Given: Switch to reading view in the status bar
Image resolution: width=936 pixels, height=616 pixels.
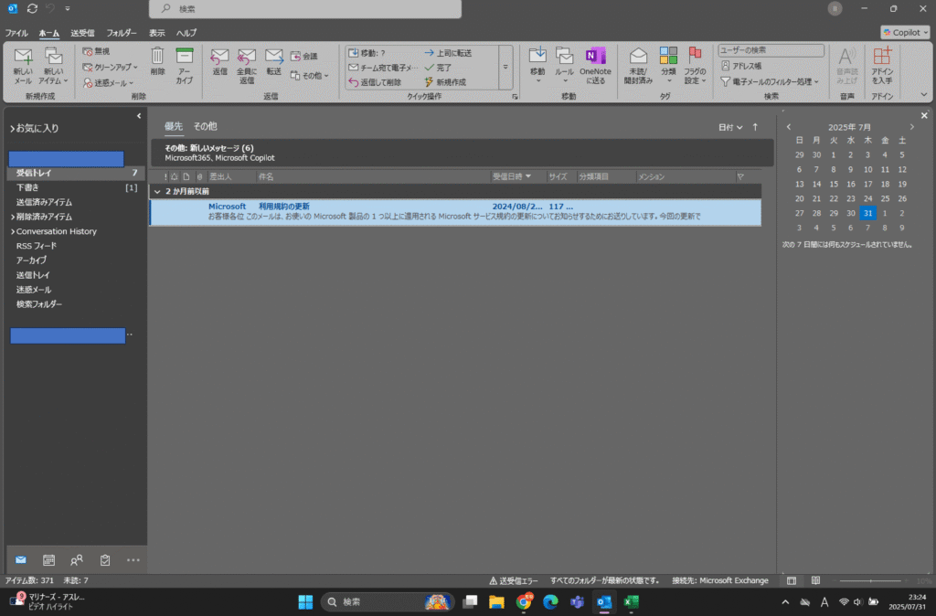Looking at the screenshot, I should click(815, 580).
